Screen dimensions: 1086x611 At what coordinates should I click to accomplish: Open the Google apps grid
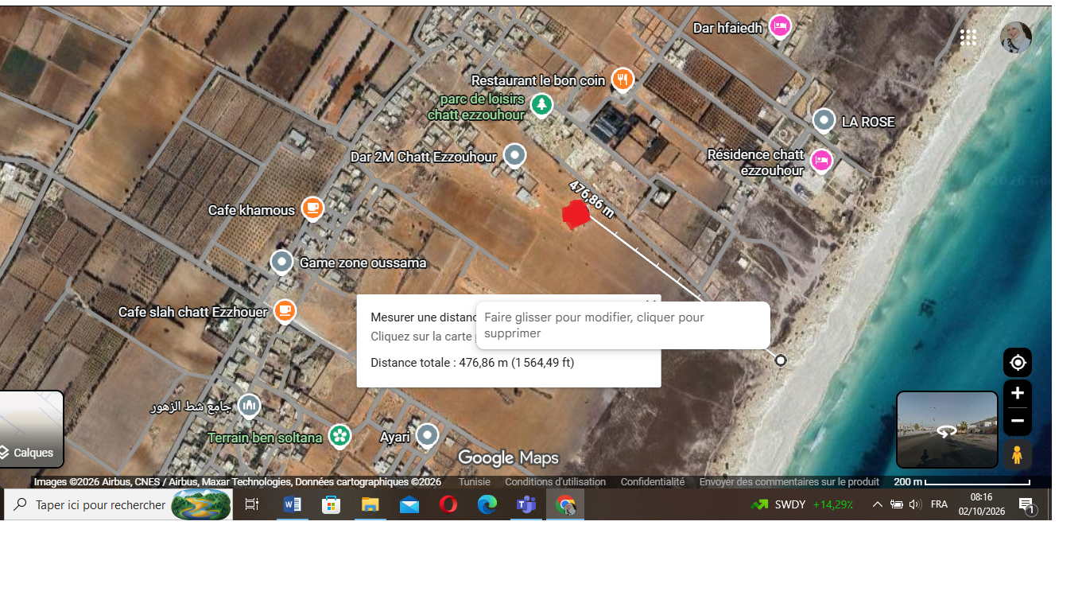[x=968, y=37]
